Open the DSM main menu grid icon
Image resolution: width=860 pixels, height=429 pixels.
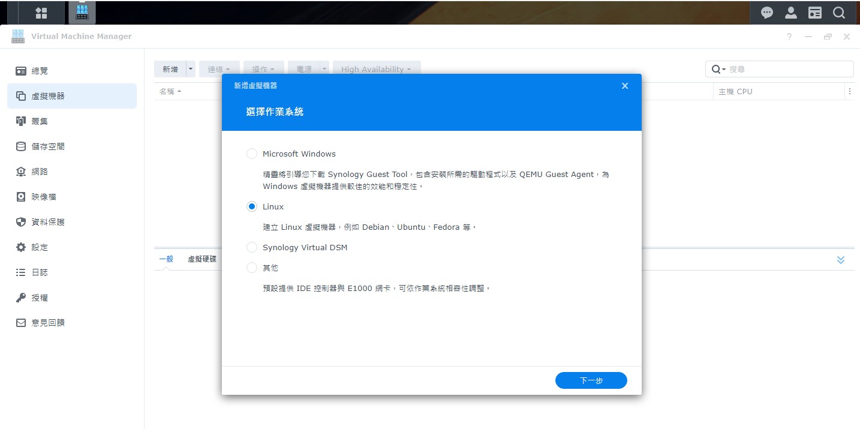pos(41,13)
